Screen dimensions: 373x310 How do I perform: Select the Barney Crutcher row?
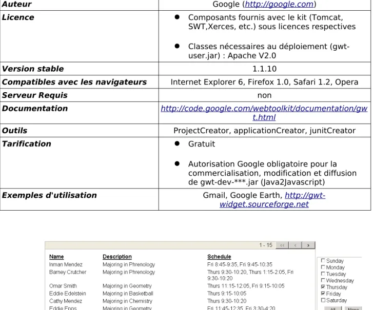tap(180, 275)
